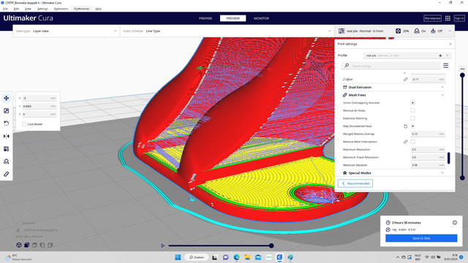The height and width of the screenshot is (263, 468).
Task: Switch to right side camera view
Action: (50, 245)
